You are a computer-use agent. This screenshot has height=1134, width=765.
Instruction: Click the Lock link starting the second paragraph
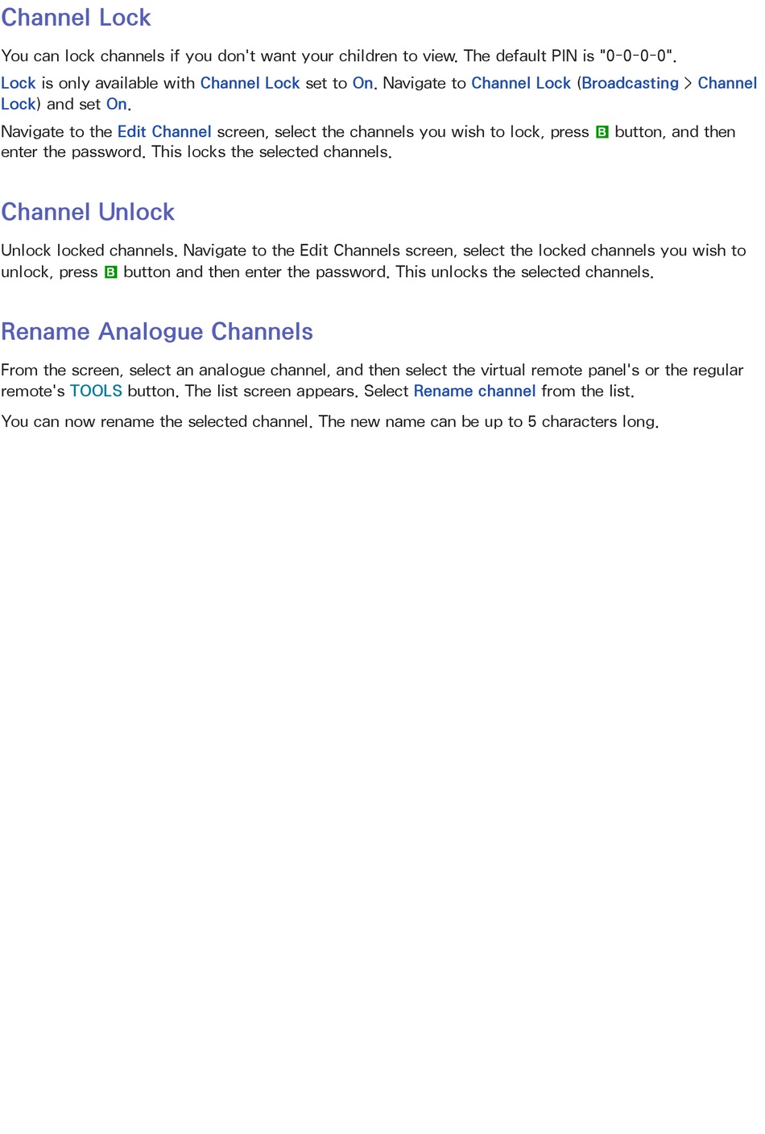(x=19, y=83)
